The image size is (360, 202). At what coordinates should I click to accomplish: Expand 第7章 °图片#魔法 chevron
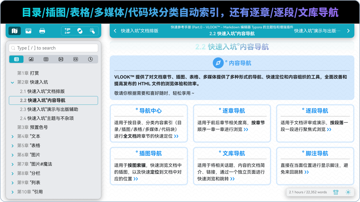12,164
